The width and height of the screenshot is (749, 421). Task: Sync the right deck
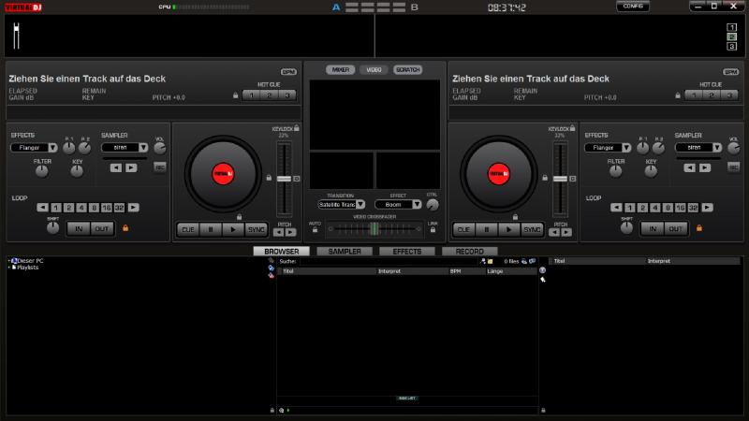[532, 229]
